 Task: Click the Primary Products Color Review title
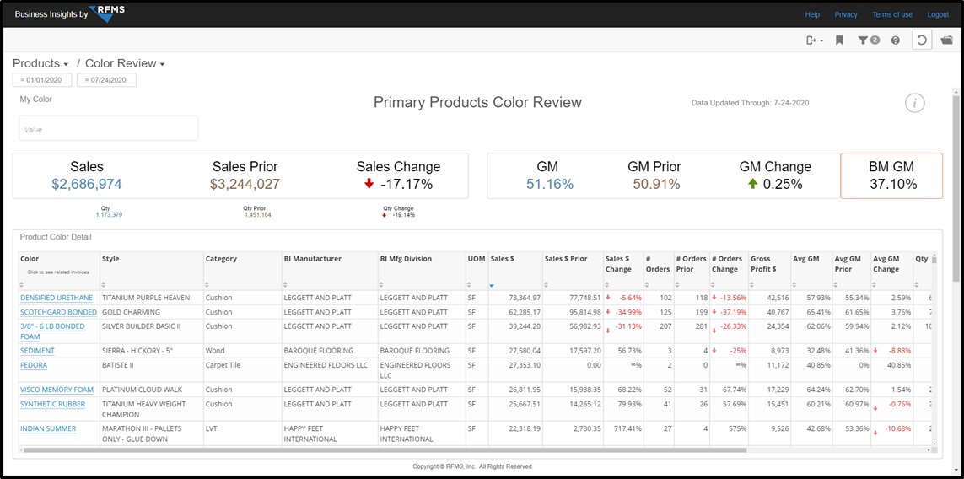pyautogui.click(x=477, y=103)
